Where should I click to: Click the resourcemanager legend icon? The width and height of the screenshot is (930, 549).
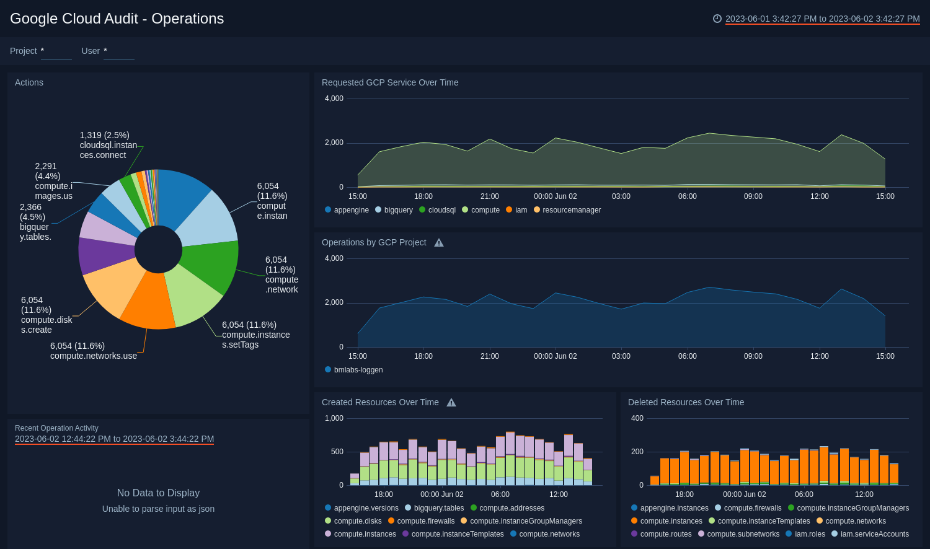click(x=537, y=210)
